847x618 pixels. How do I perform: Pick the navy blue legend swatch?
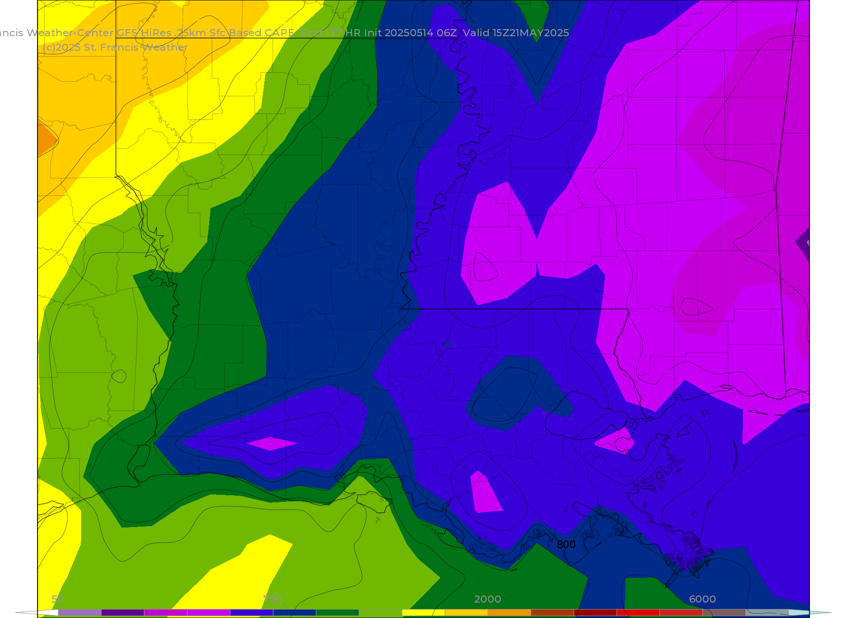pos(295,613)
